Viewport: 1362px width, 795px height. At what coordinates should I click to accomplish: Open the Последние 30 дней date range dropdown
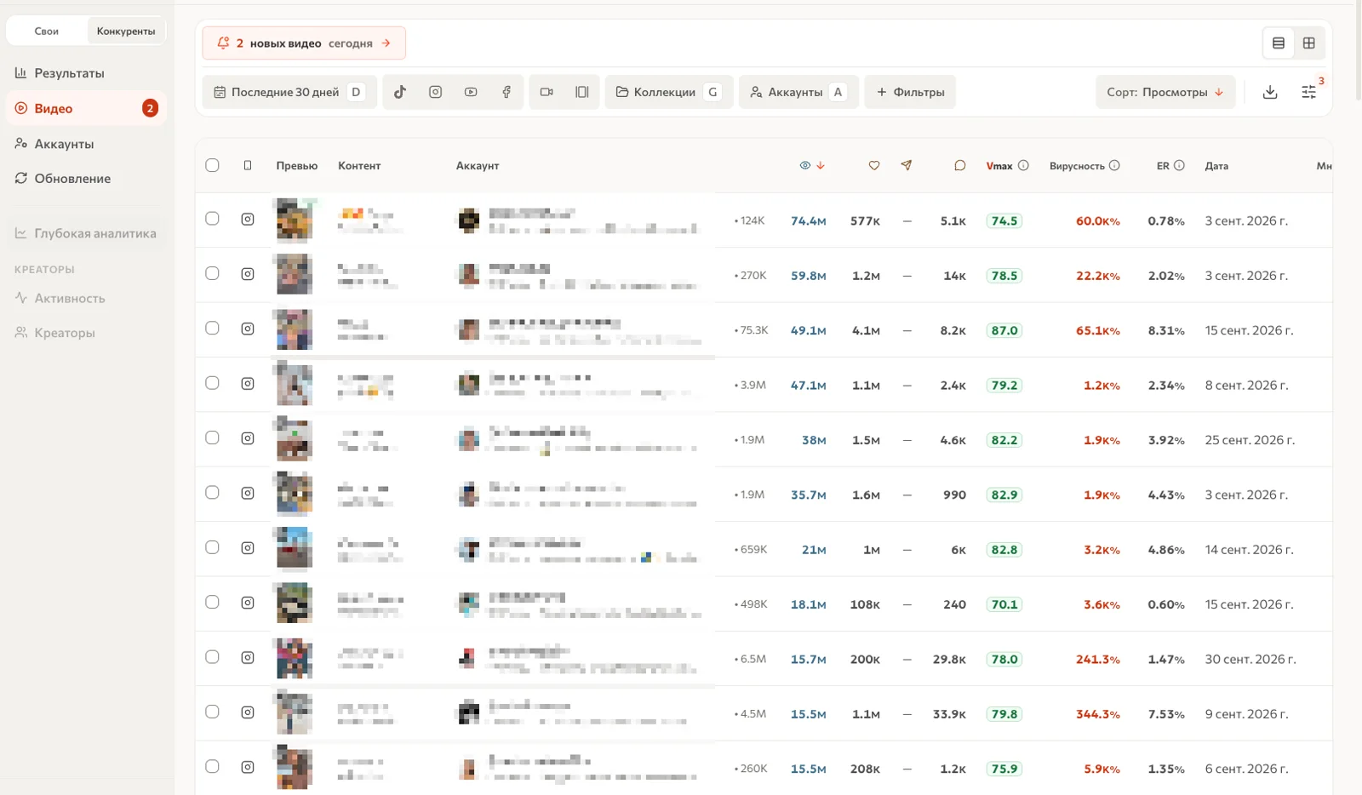tap(289, 92)
